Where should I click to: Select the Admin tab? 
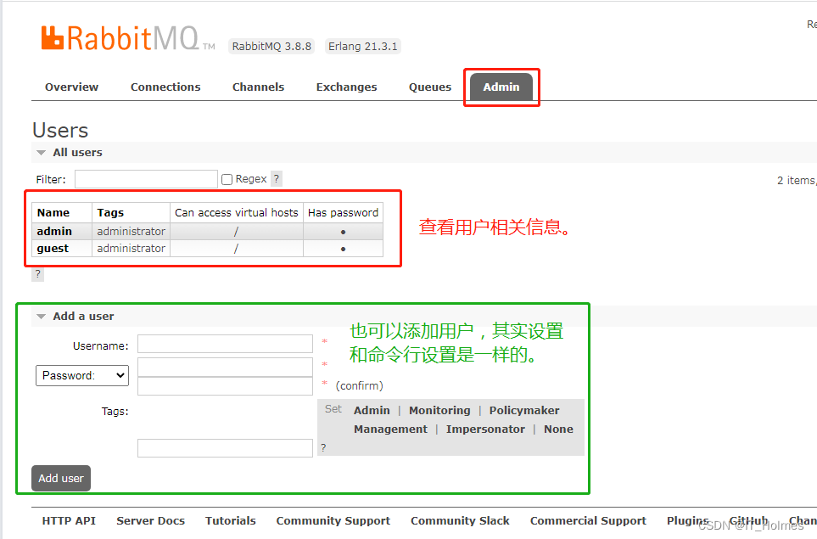501,87
